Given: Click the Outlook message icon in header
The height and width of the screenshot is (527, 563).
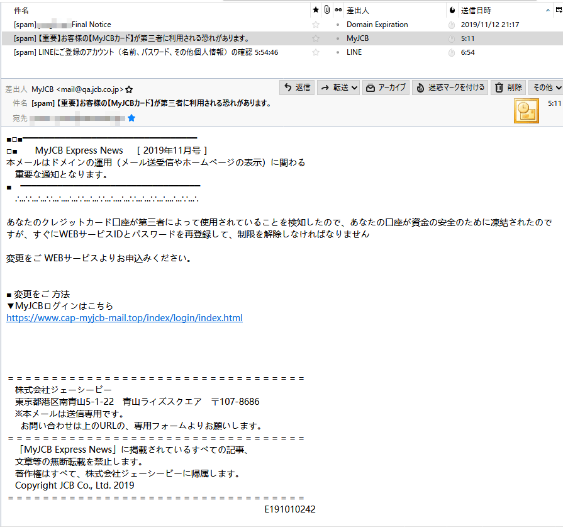Looking at the screenshot, I should point(527,111).
